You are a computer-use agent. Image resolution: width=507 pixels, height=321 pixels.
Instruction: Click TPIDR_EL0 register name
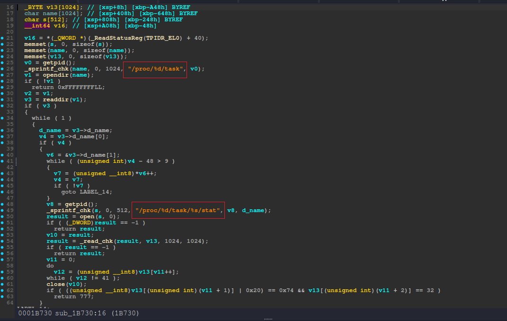[163, 38]
